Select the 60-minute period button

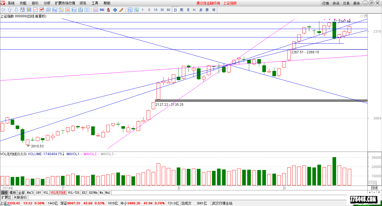(x=168, y=10)
